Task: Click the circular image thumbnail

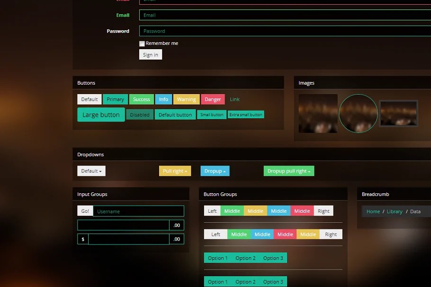Action: coord(359,113)
